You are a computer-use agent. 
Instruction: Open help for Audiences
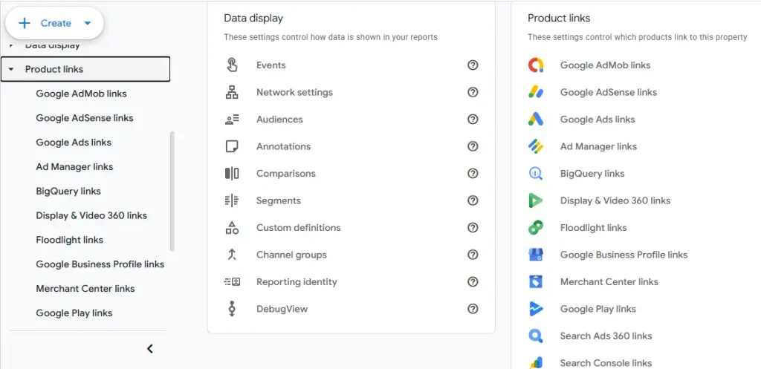(x=473, y=120)
